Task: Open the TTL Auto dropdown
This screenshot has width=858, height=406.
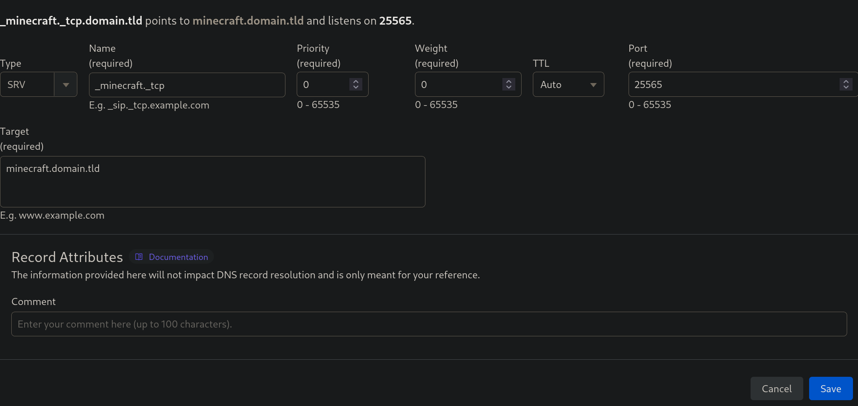Action: click(x=568, y=84)
